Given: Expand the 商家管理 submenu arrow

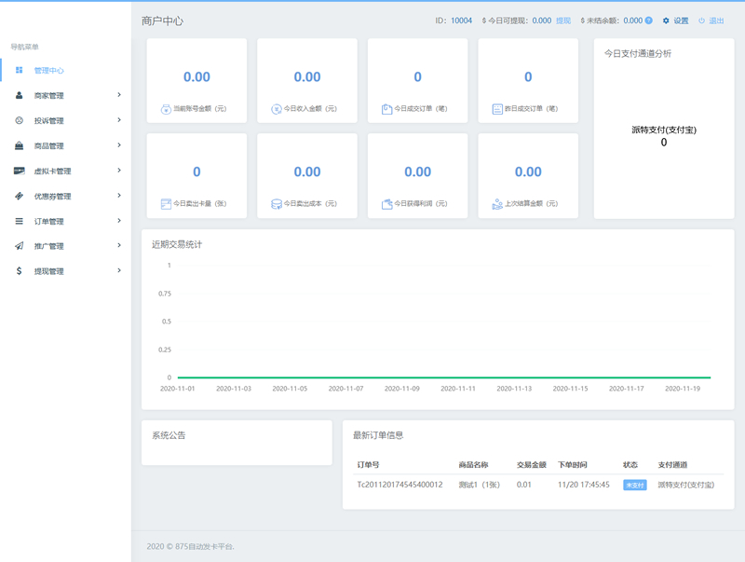Looking at the screenshot, I should pos(119,95).
